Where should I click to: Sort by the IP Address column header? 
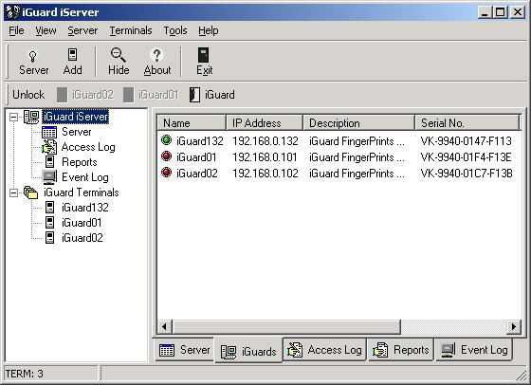pyautogui.click(x=265, y=123)
